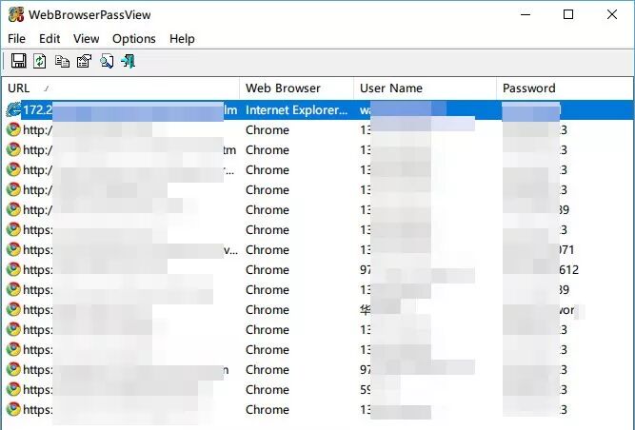Image resolution: width=635 pixels, height=430 pixels.
Task: Open the Help menu
Action: [182, 39]
